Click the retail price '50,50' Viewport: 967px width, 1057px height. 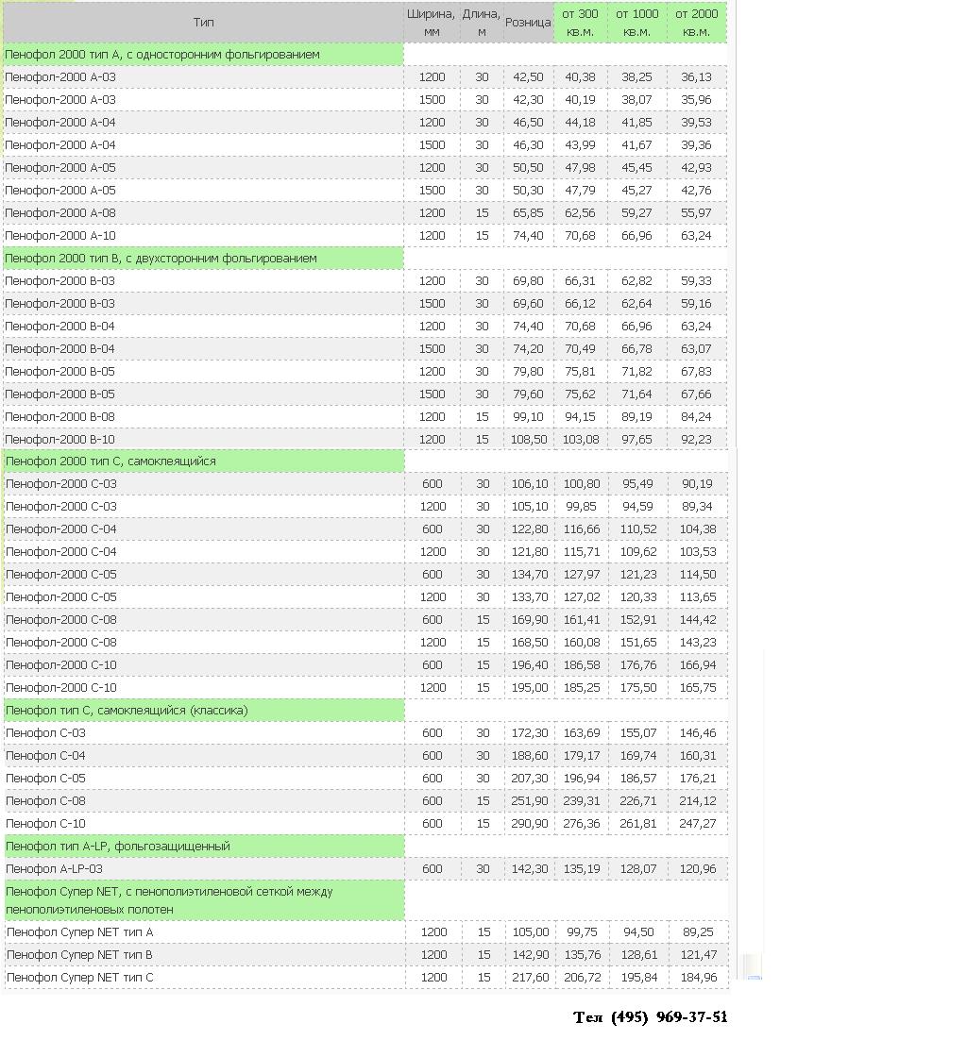tap(528, 168)
